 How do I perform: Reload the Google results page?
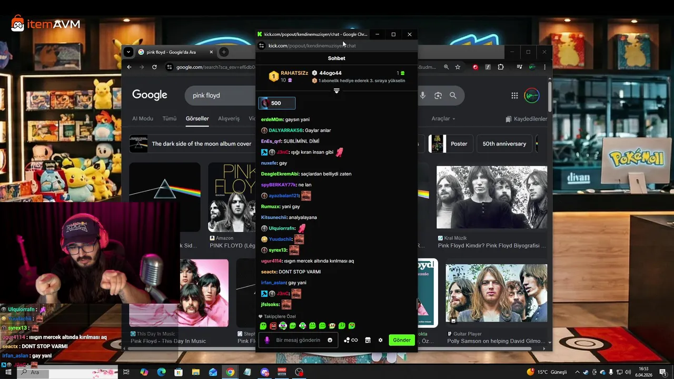click(154, 67)
